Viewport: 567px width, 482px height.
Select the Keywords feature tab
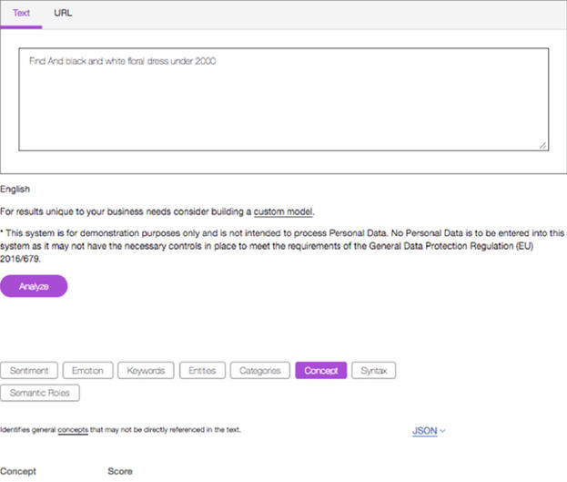(146, 371)
